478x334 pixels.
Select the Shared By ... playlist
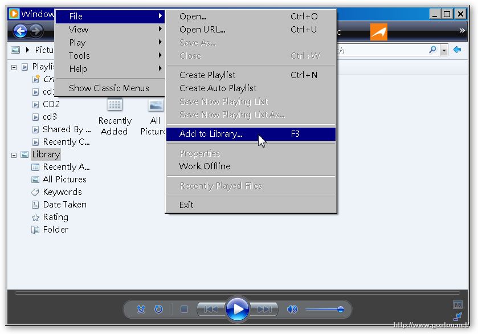point(67,129)
